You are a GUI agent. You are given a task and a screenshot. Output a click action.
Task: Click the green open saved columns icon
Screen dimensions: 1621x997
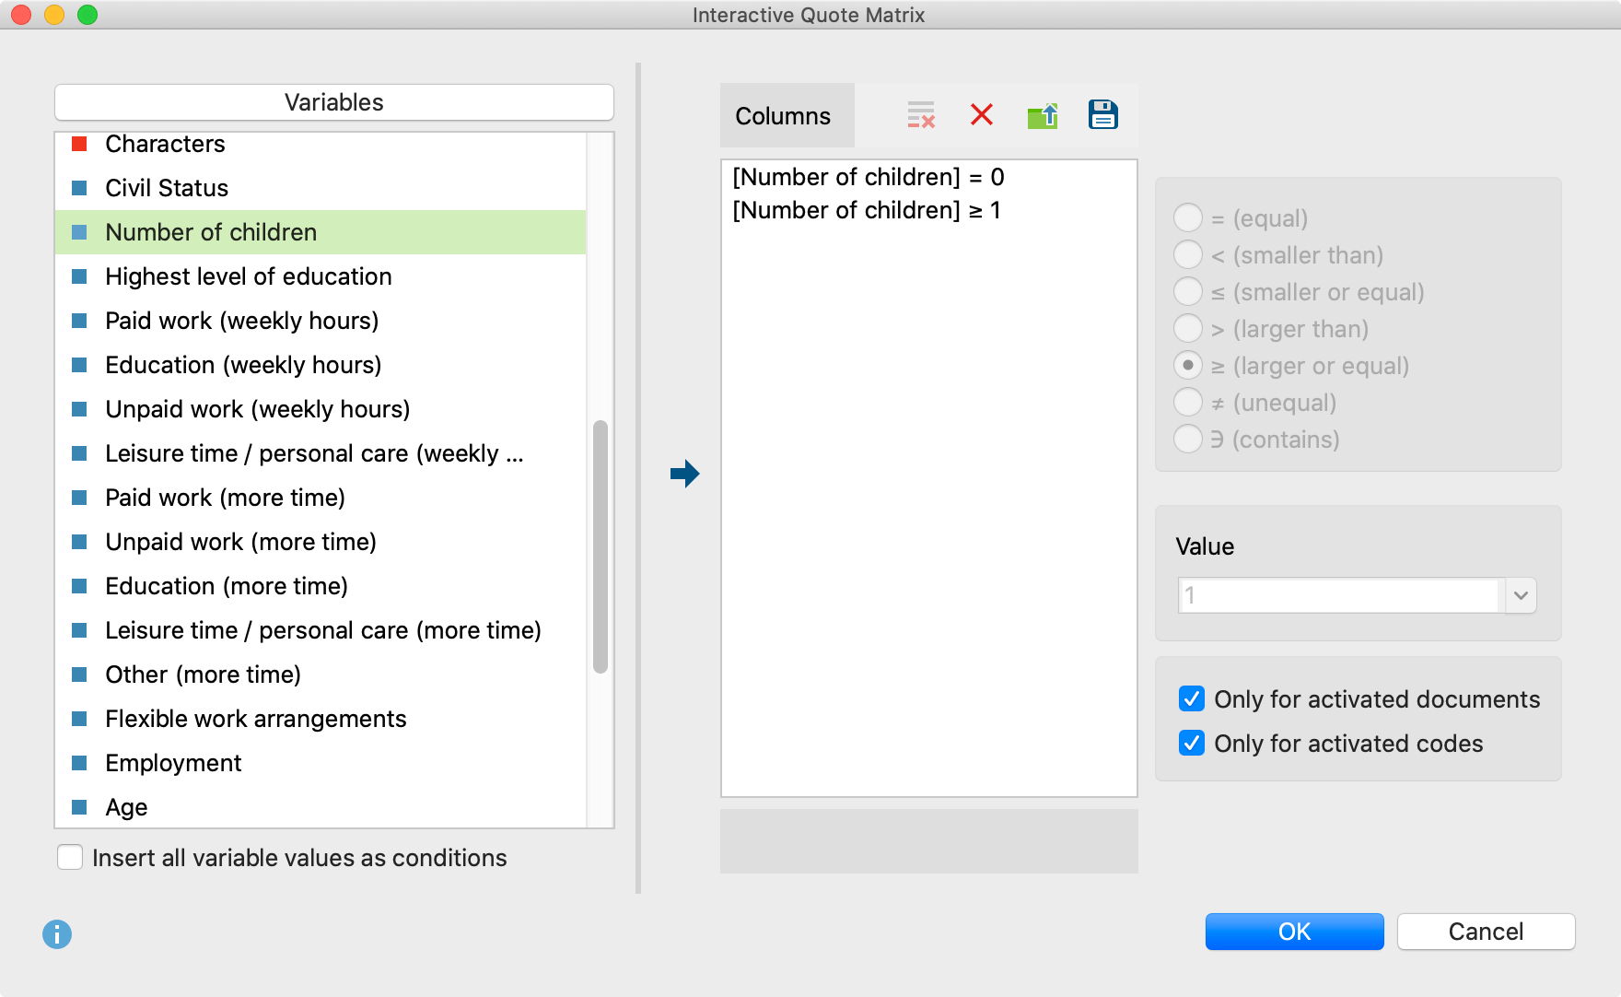point(1043,115)
